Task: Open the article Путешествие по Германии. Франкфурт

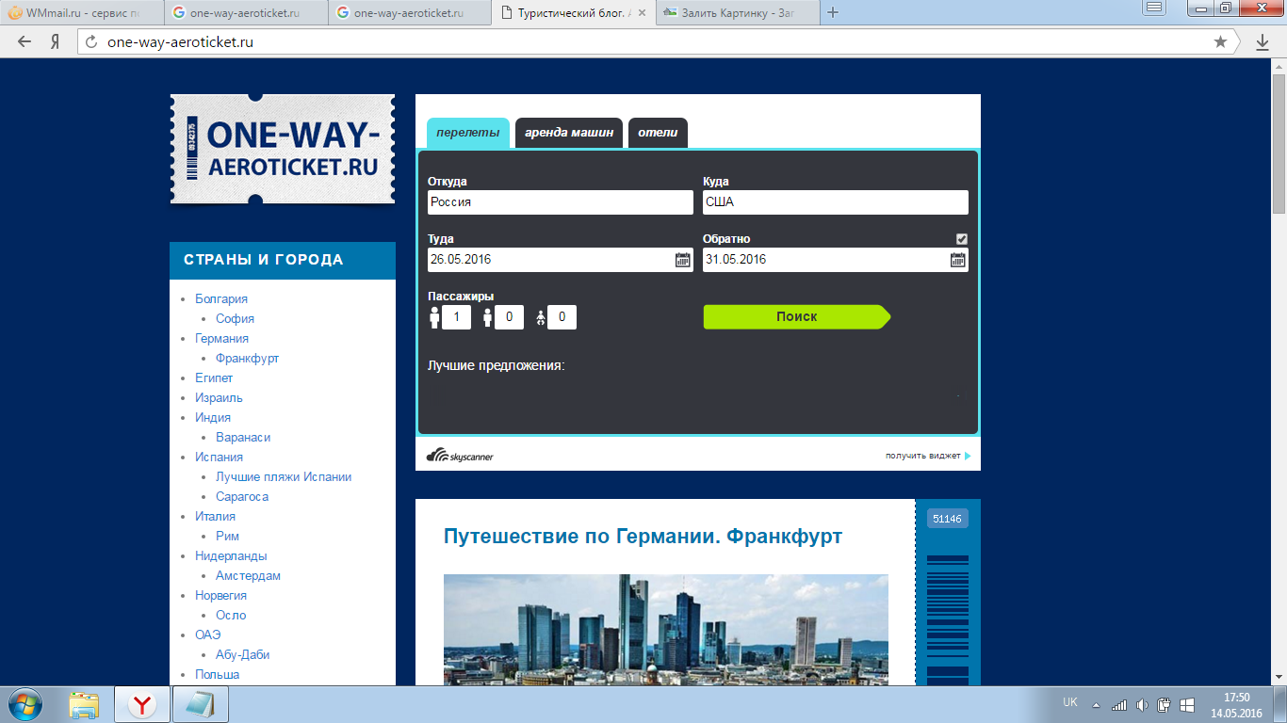Action: [643, 537]
